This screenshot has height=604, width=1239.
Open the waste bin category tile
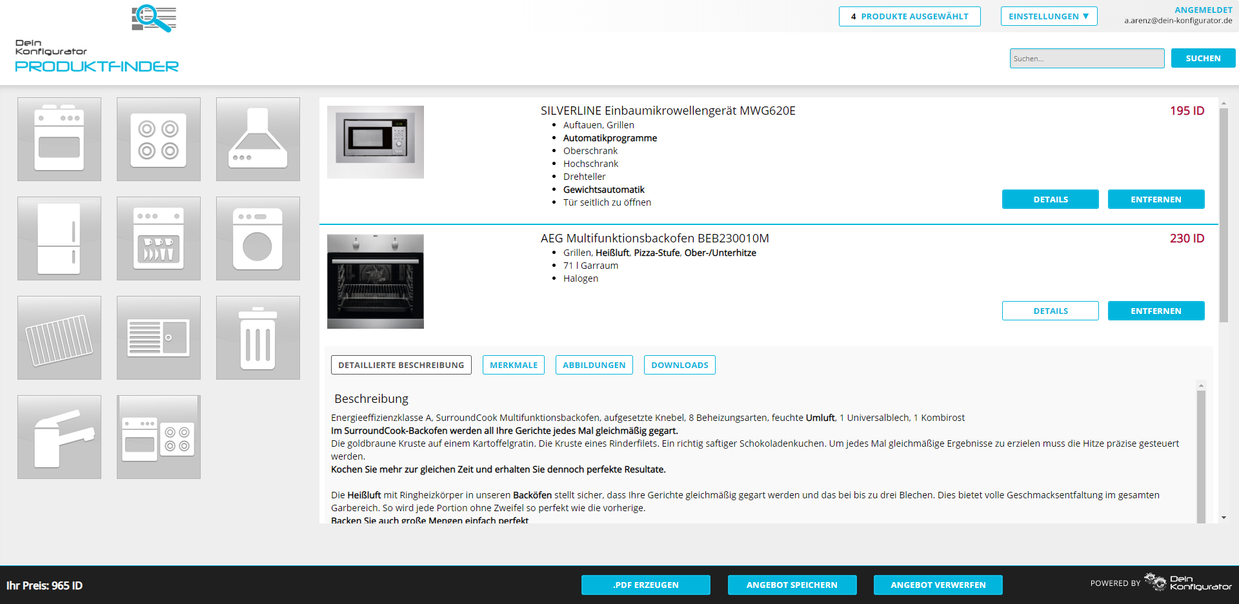[x=258, y=338]
